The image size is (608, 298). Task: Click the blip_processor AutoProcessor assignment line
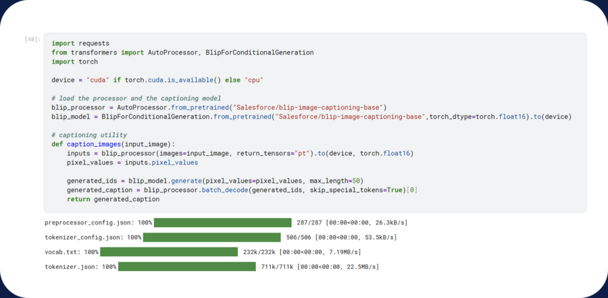218,107
